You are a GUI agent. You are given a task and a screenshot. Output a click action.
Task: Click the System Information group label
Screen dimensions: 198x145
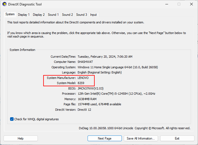pyautogui.click(x=23, y=50)
